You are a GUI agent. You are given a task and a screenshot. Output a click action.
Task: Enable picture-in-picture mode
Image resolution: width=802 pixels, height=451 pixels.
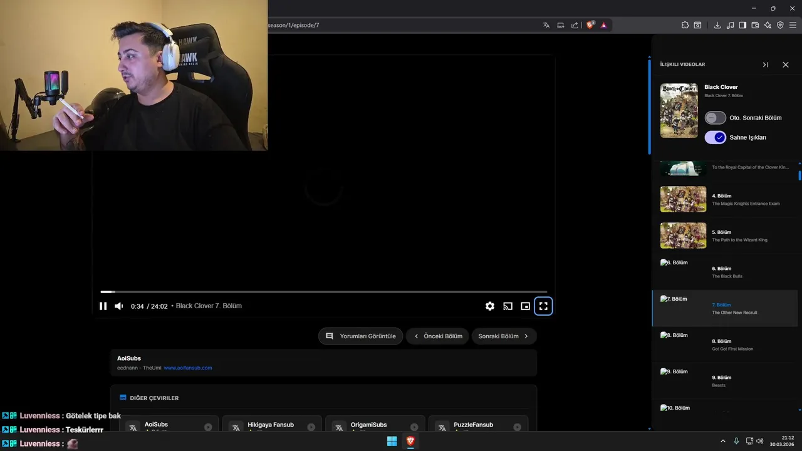tap(526, 306)
